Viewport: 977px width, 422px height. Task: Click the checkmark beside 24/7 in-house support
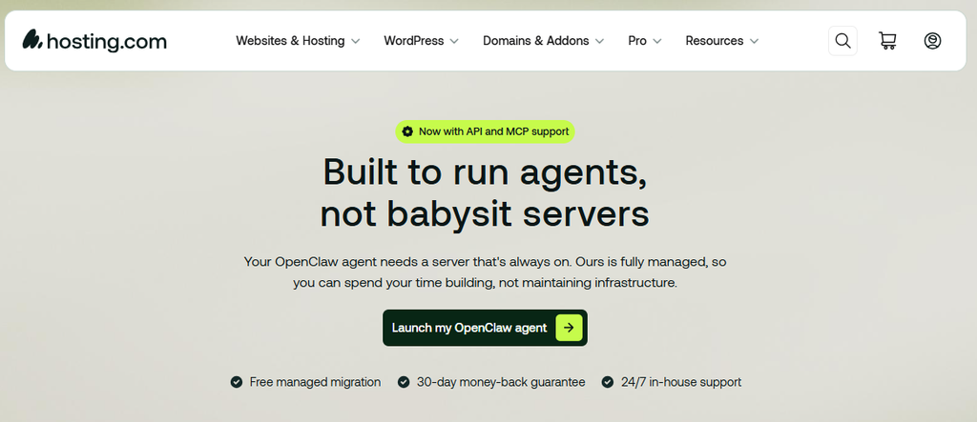(608, 382)
